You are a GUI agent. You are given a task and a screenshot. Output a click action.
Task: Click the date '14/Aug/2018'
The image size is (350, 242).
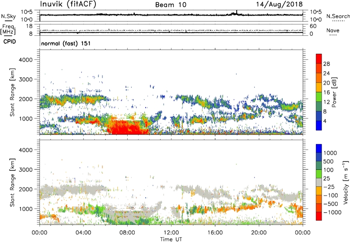(x=279, y=4)
